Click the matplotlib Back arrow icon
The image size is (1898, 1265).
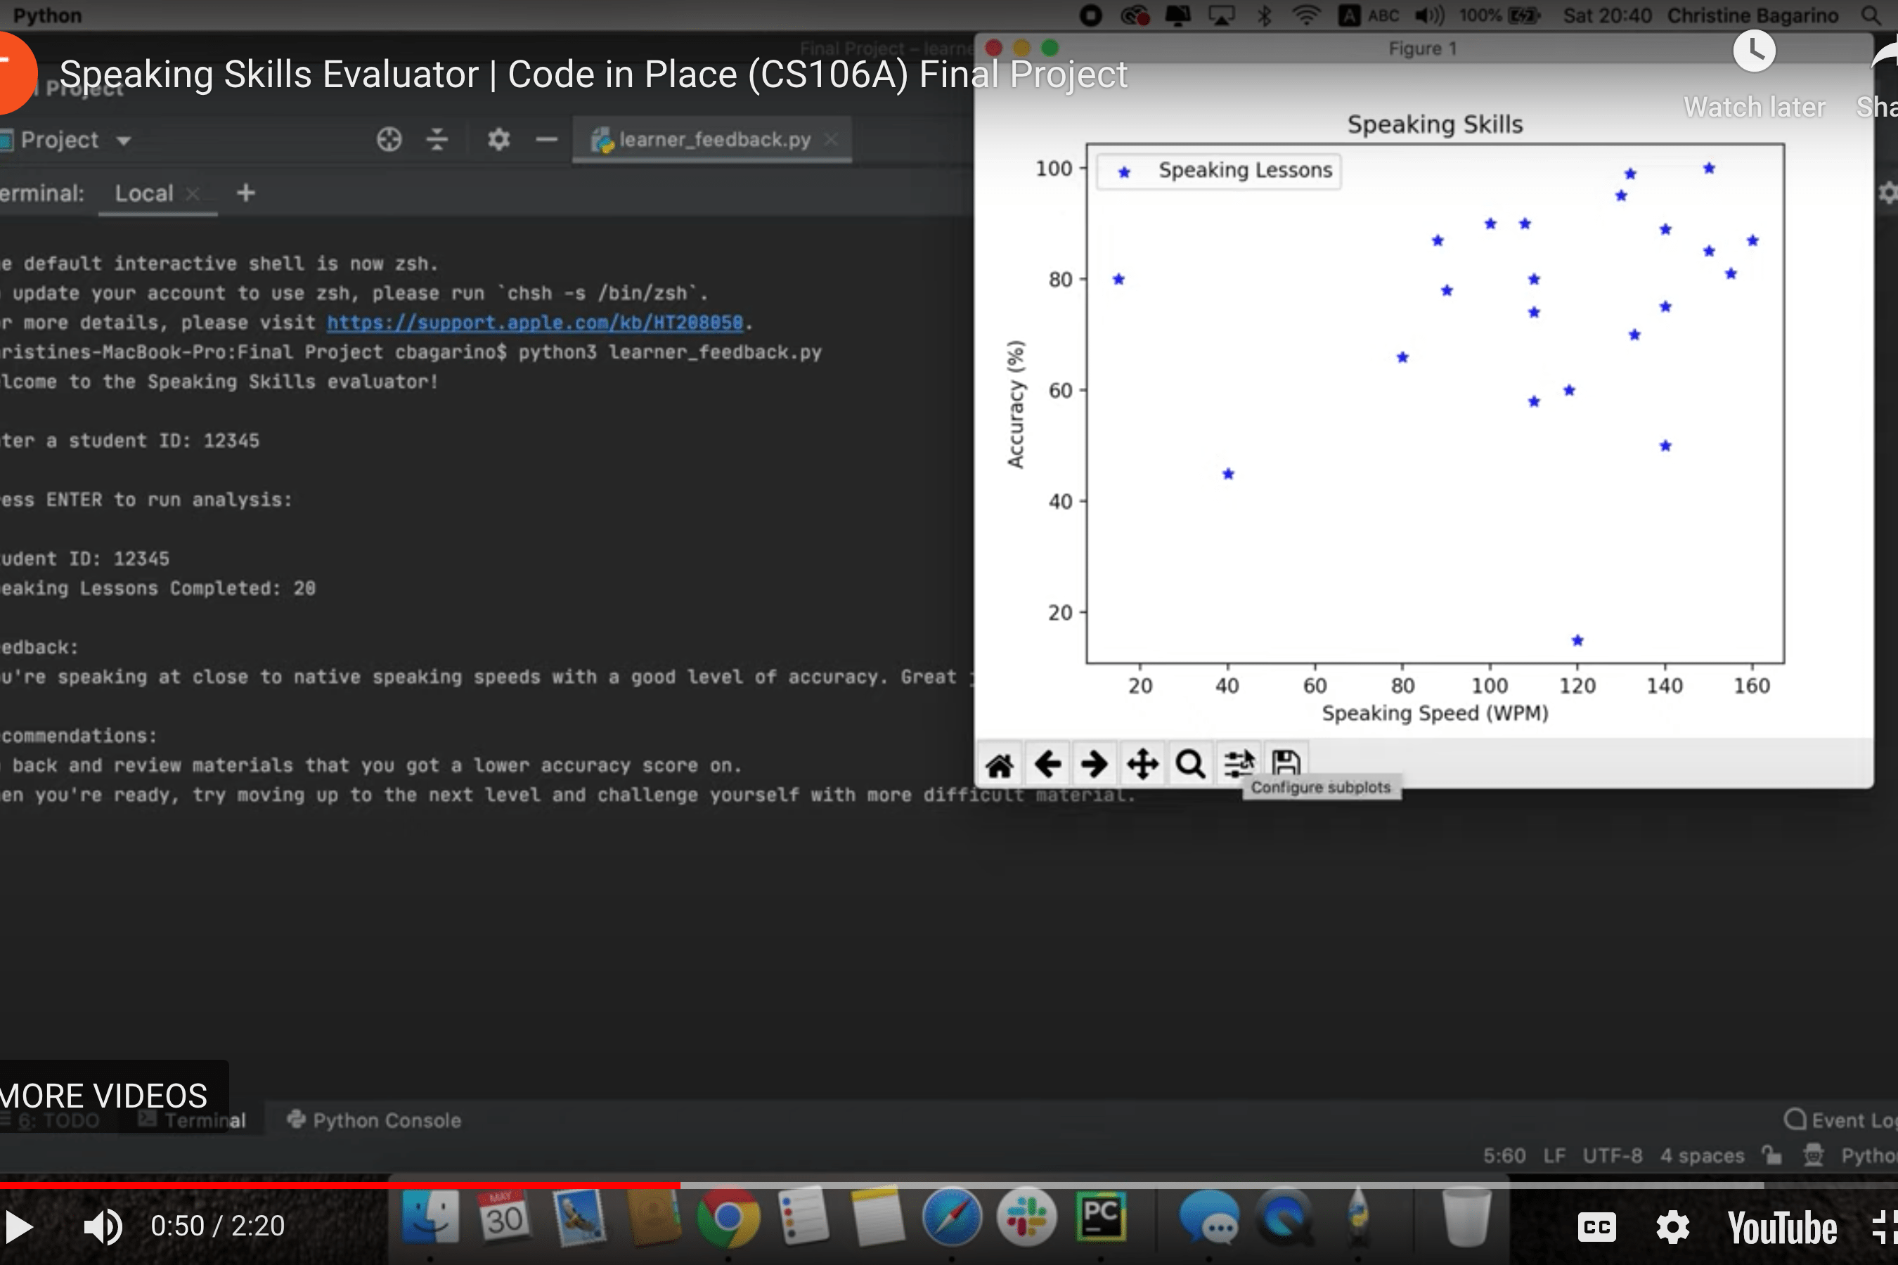tap(1047, 763)
